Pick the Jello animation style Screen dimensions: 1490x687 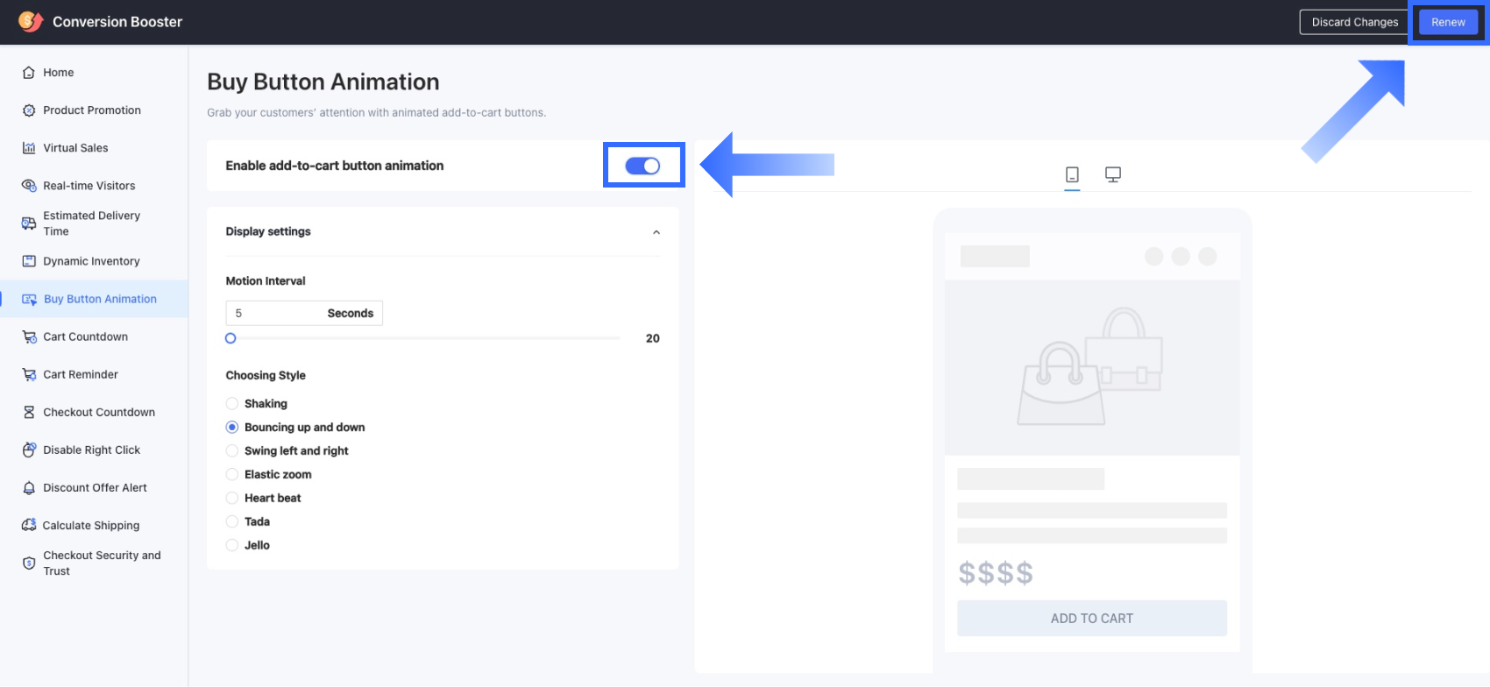232,545
